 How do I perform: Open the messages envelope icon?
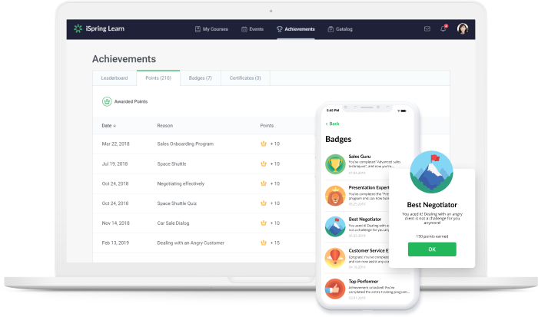(427, 29)
